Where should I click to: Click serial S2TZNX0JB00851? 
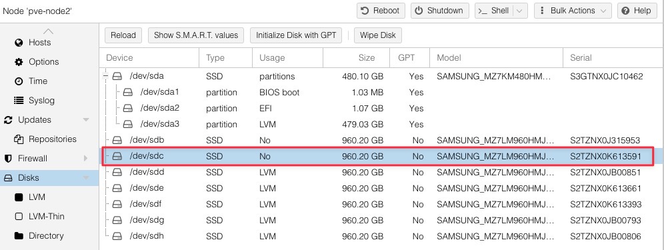(605, 173)
